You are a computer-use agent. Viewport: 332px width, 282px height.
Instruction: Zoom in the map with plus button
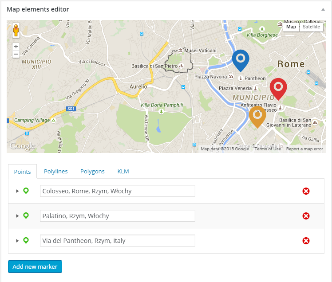click(16, 46)
